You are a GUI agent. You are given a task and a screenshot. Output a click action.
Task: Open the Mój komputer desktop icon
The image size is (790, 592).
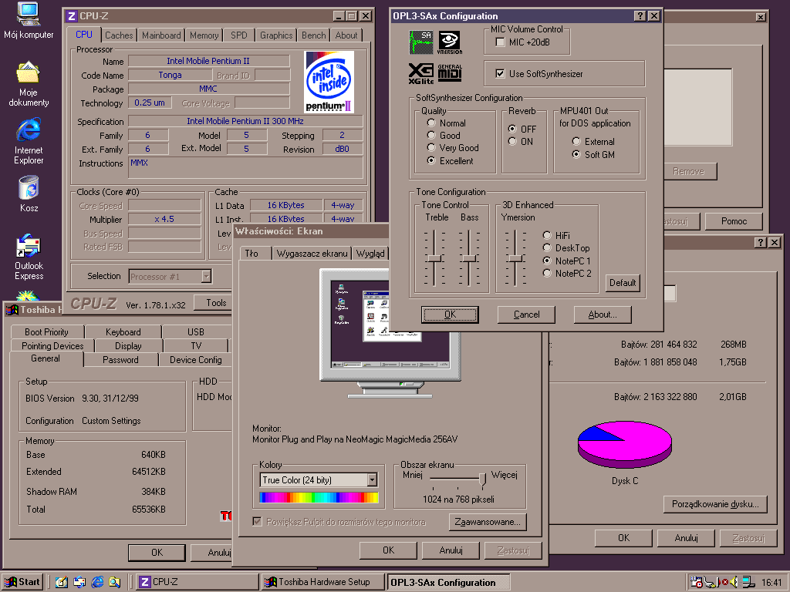(29, 14)
